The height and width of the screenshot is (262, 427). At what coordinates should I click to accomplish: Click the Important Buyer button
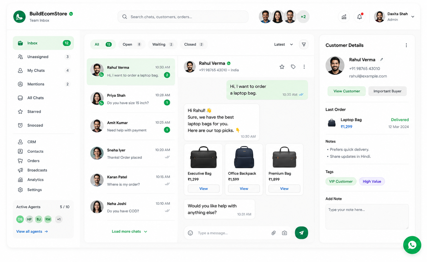click(x=387, y=91)
